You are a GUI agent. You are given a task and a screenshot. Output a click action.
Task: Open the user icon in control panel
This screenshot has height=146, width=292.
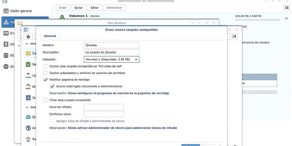point(28,76)
